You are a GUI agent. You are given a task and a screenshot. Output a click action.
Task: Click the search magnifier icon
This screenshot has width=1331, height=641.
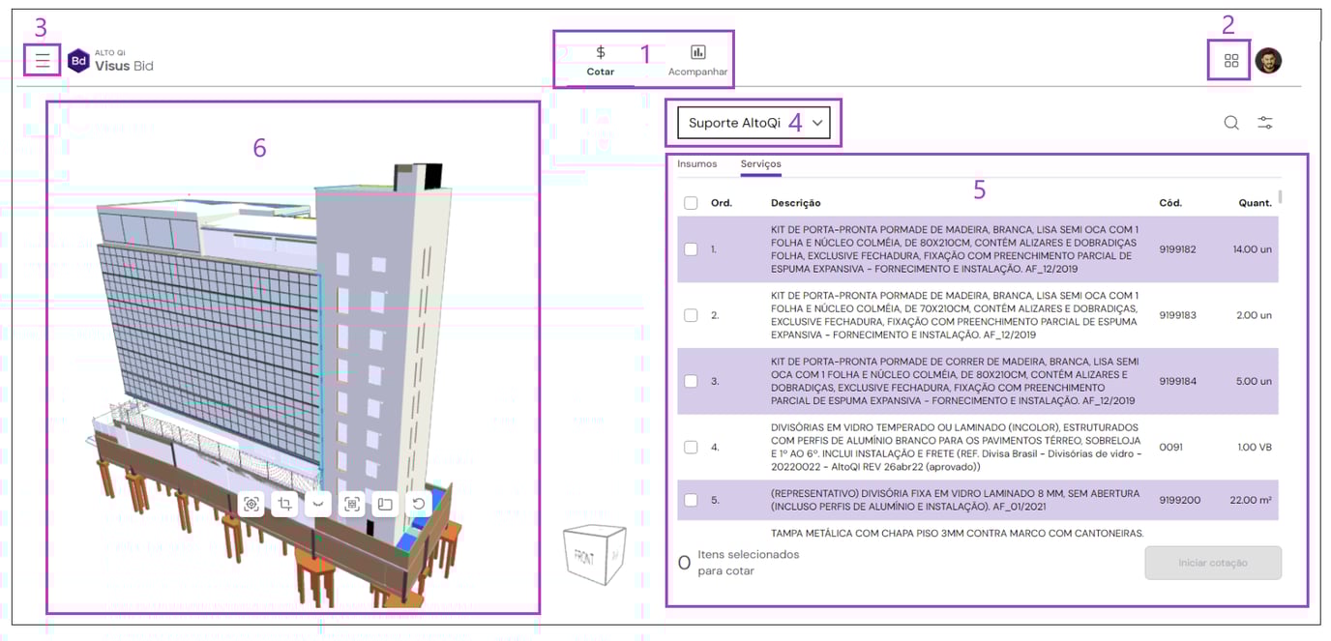[x=1230, y=123]
